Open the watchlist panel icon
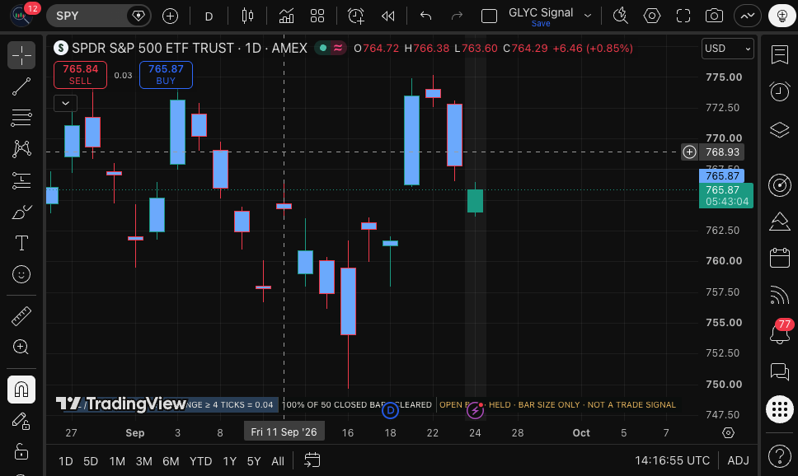This screenshot has height=476, width=798. point(780,54)
